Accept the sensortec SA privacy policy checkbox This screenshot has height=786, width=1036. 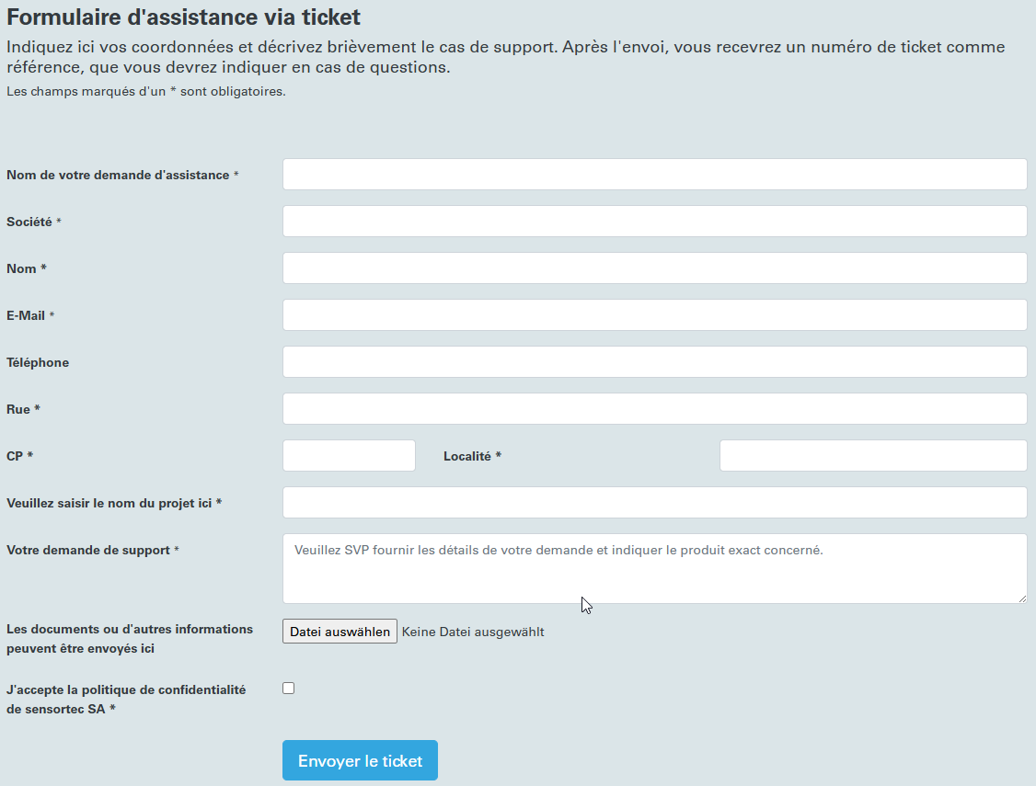289,689
